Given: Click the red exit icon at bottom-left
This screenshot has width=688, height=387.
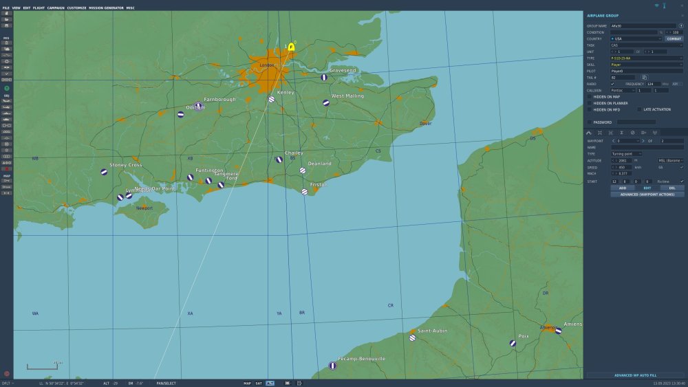Looking at the screenshot, I should pyautogui.click(x=7, y=374).
